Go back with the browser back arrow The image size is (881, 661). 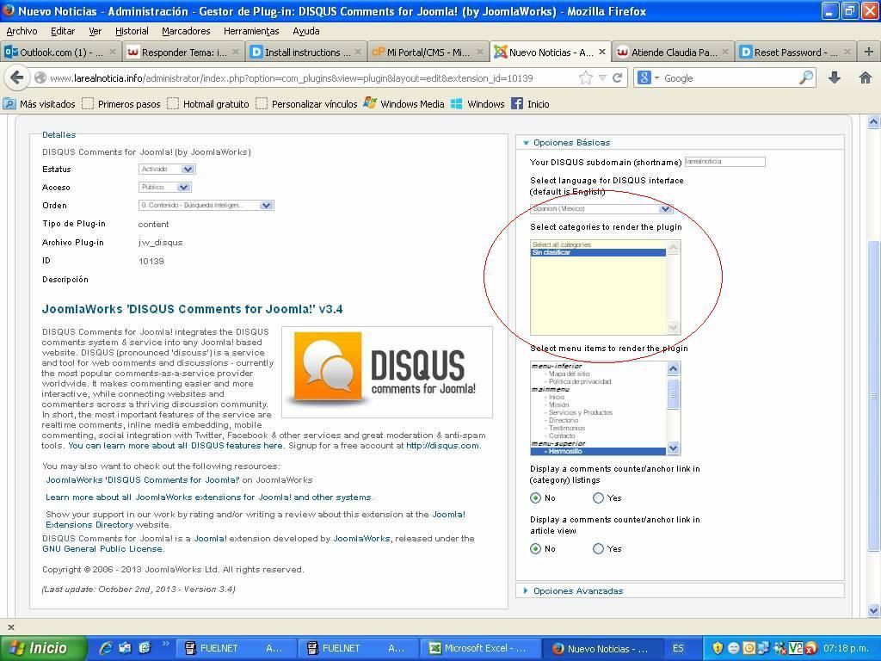(17, 77)
